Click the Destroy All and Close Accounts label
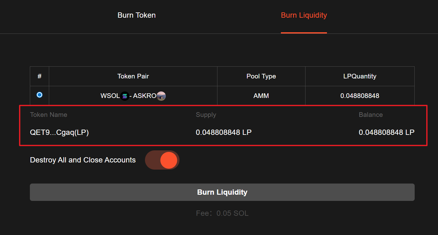 [83, 160]
